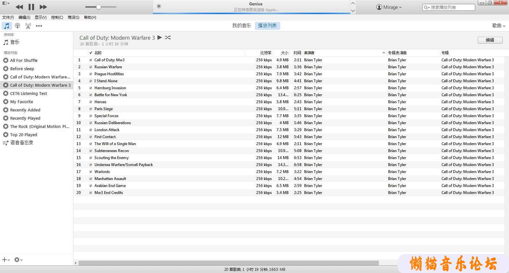Sort by the 比特率 column header
The image size is (509, 273).
259,53
